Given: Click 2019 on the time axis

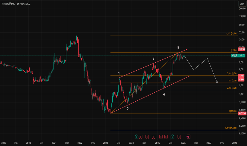Looking at the screenshot, I should 4,143.
